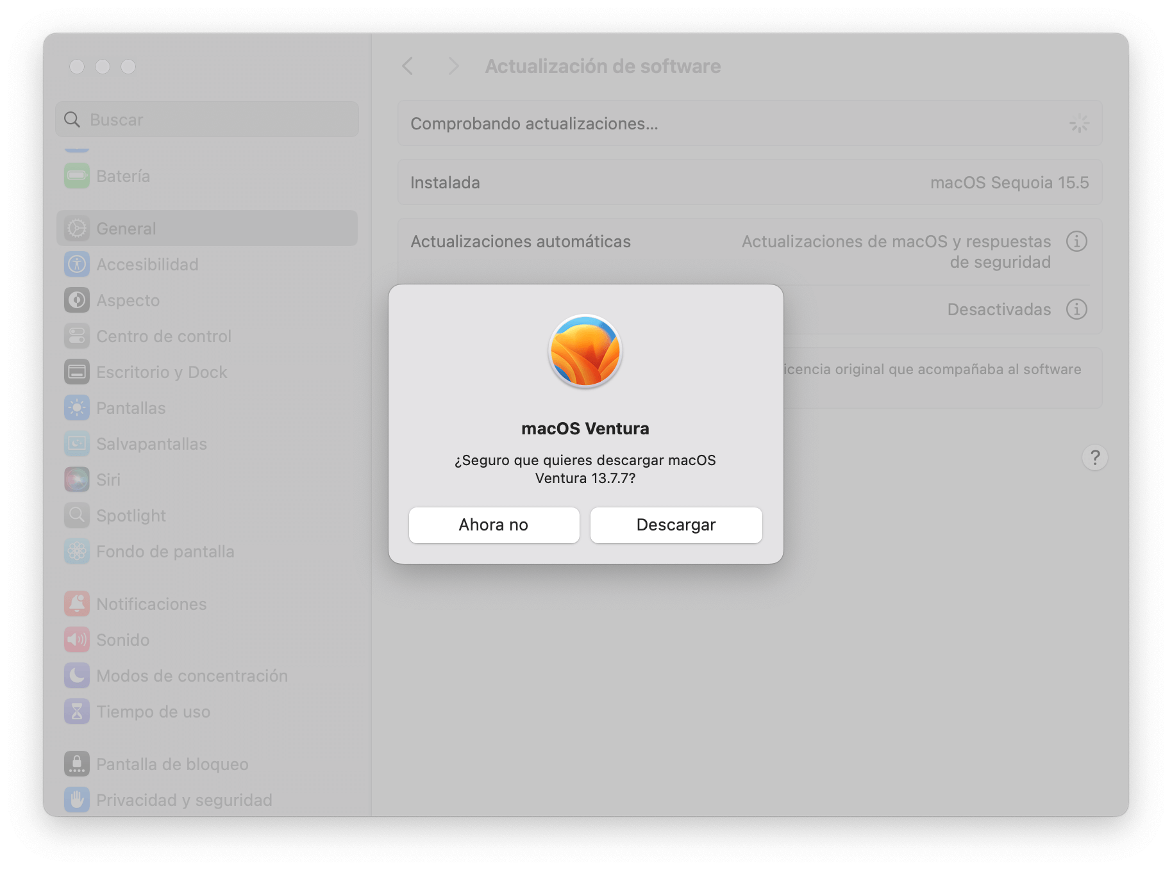Click the macOS Ventura dialog title
This screenshot has width=1172, height=870.
(585, 429)
